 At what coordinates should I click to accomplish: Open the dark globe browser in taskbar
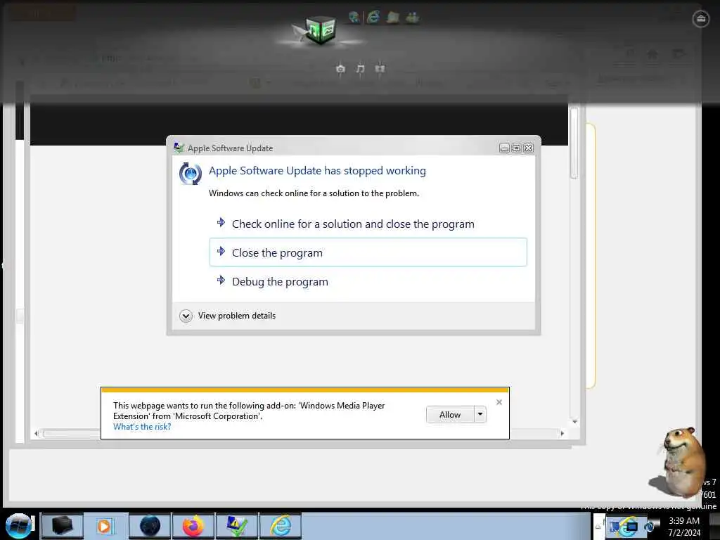(x=149, y=526)
